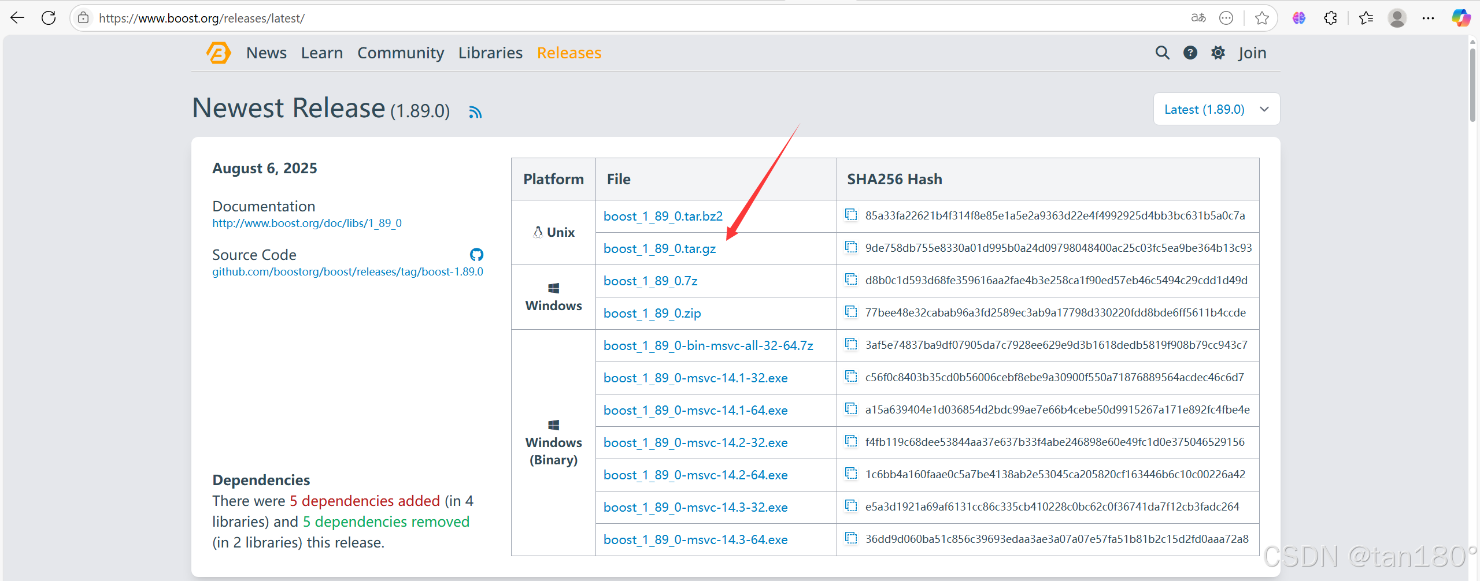Download boost_1_89_0-msvc-14.1-32.exe

(x=695, y=378)
